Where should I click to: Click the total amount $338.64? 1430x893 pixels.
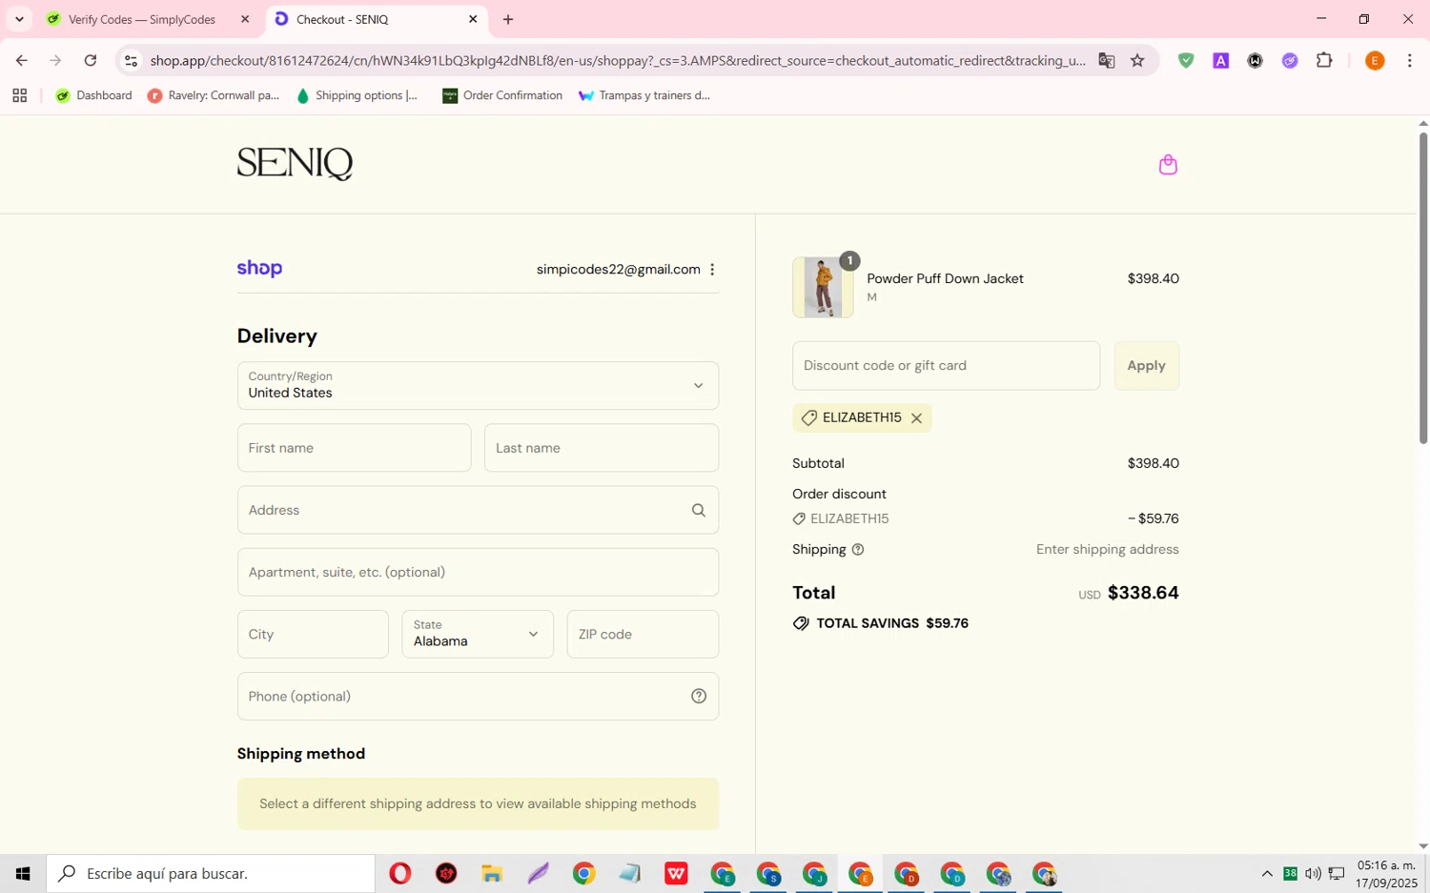click(1143, 593)
